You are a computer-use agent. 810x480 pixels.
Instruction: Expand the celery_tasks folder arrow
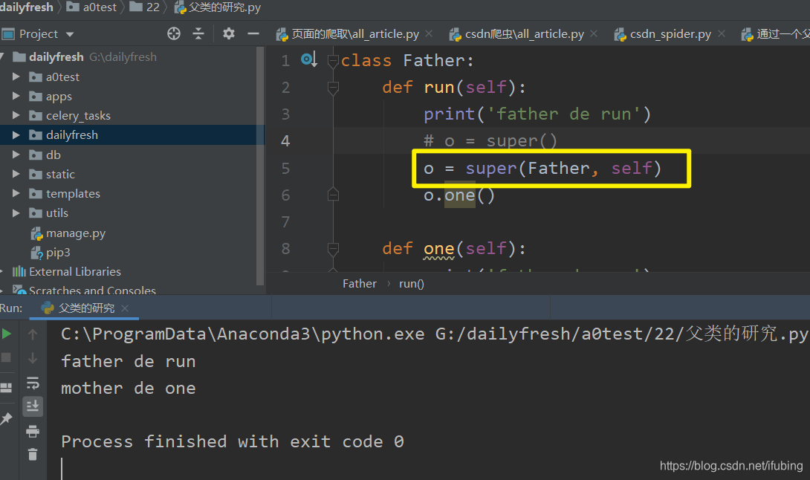pyautogui.click(x=16, y=115)
